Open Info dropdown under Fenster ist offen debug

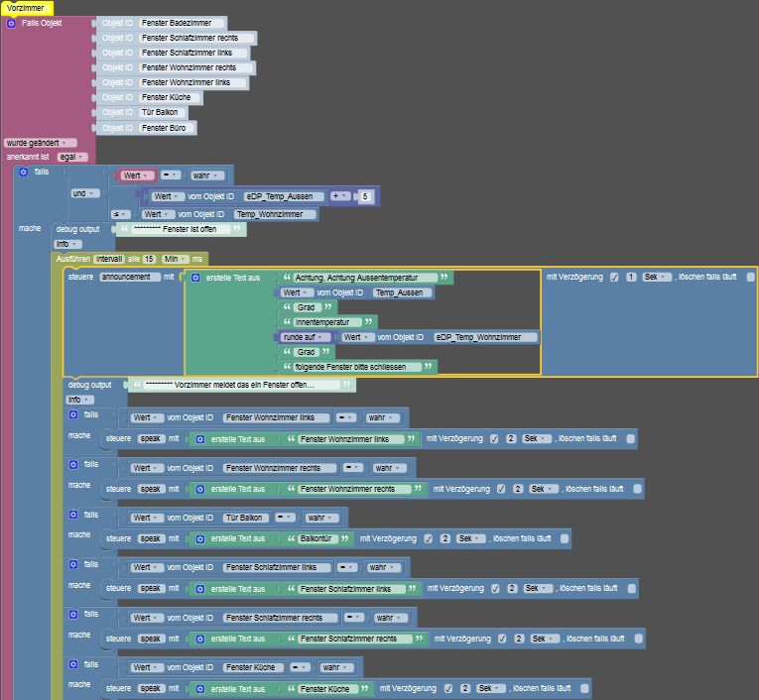coord(67,244)
